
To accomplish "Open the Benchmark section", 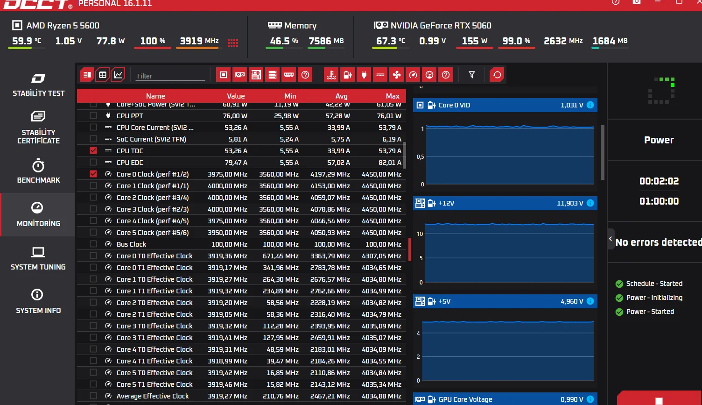I will [x=38, y=171].
